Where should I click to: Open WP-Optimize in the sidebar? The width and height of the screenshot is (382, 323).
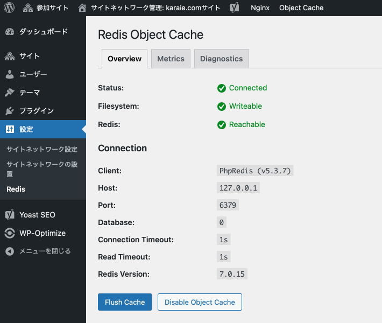[43, 233]
